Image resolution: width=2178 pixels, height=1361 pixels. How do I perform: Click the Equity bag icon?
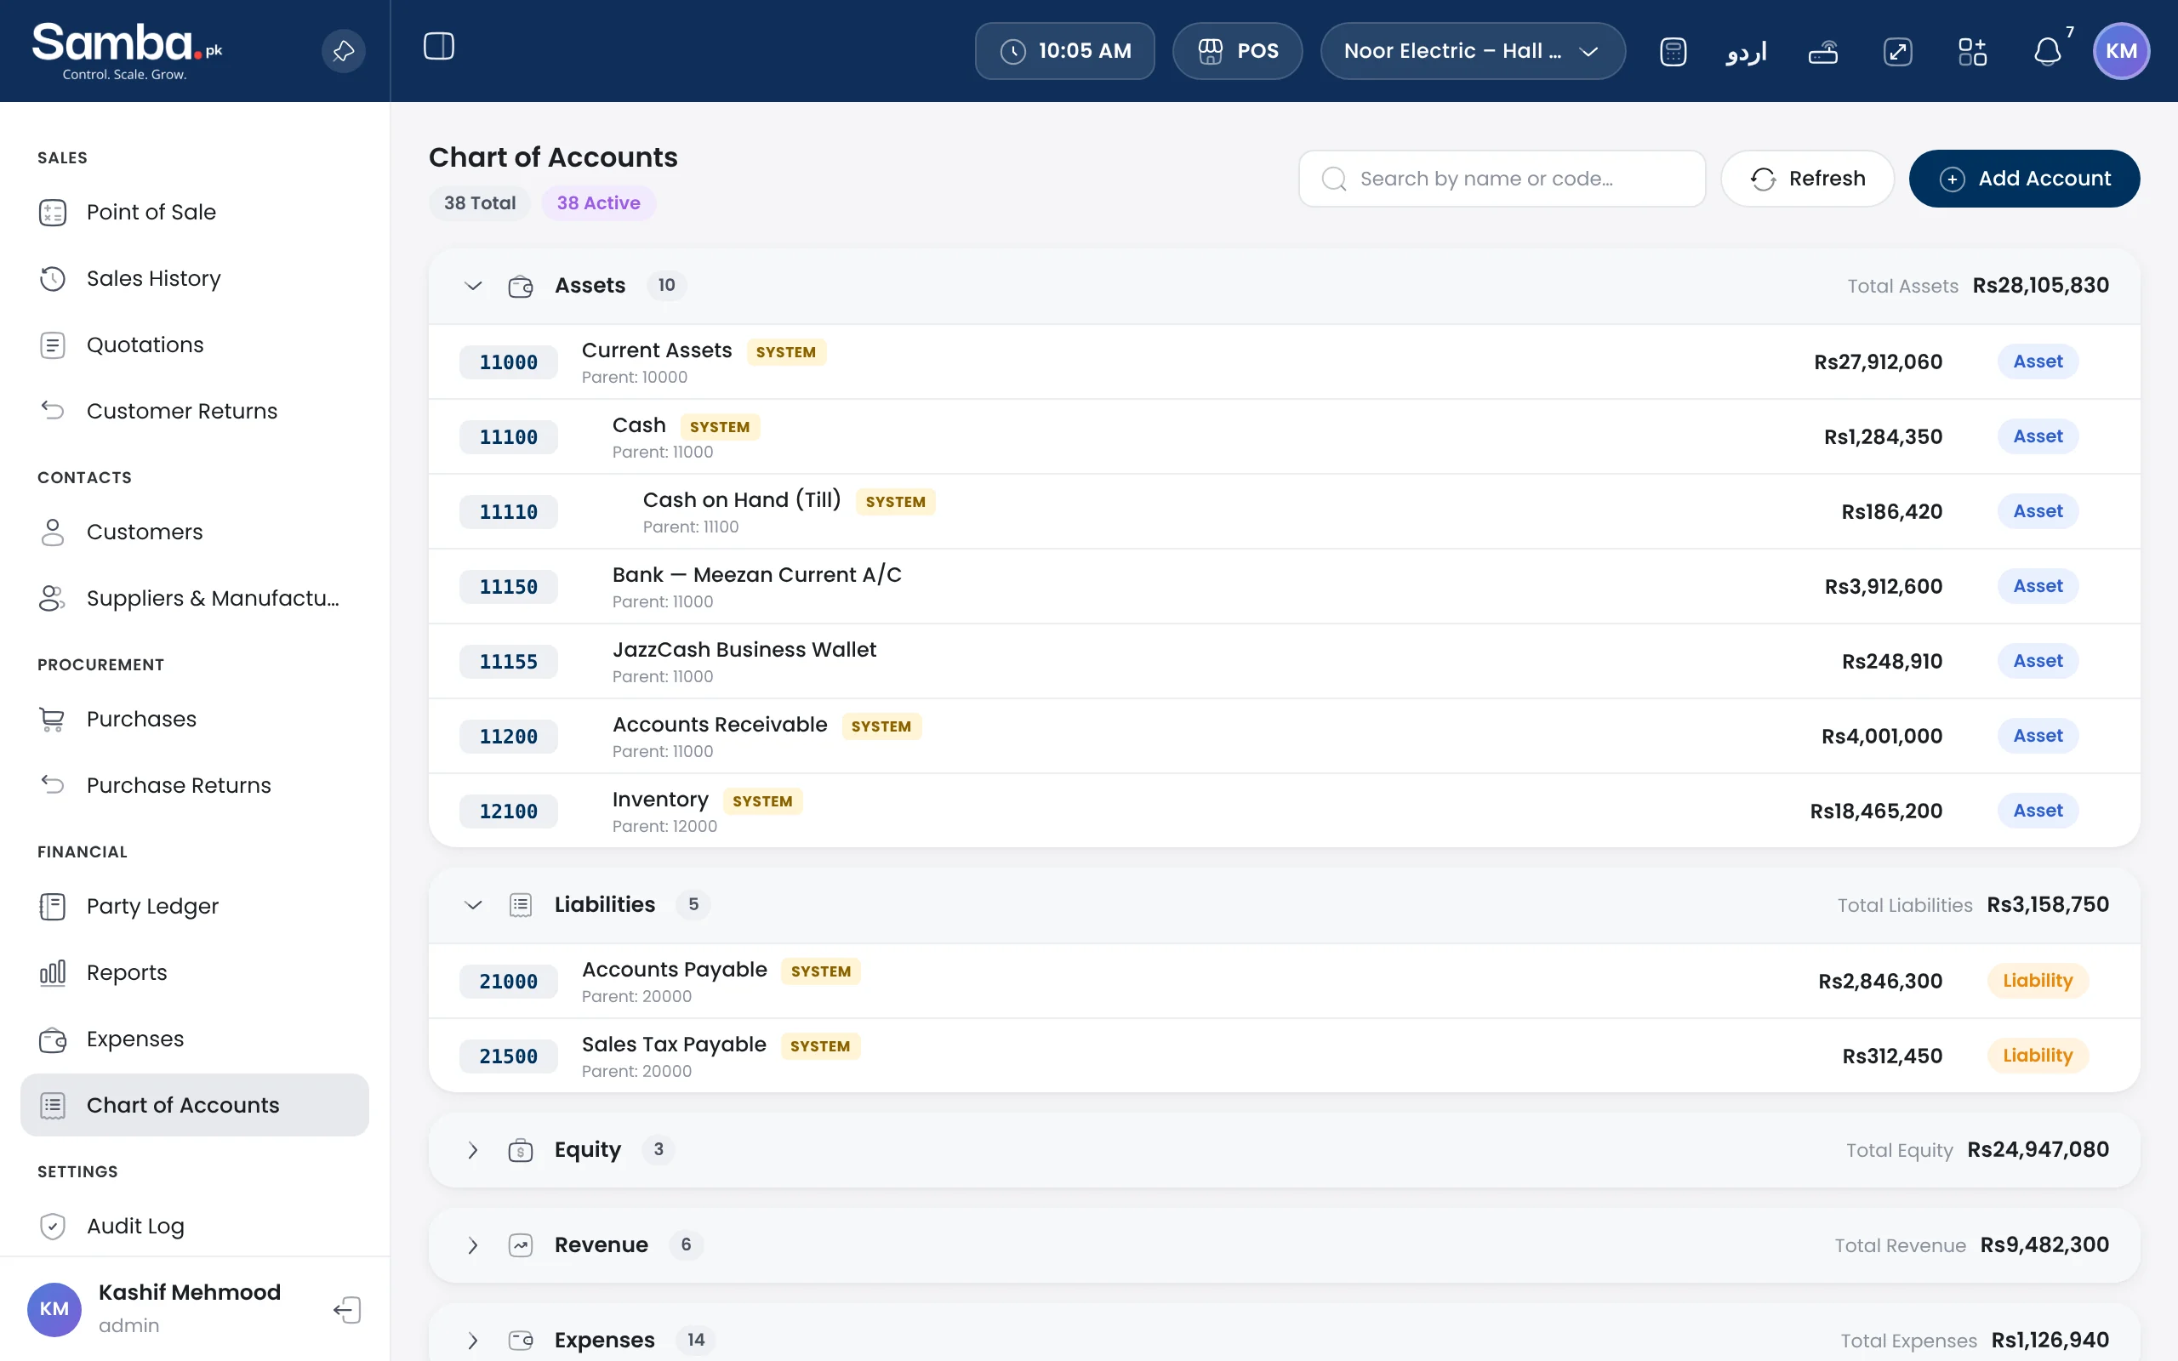coord(520,1150)
